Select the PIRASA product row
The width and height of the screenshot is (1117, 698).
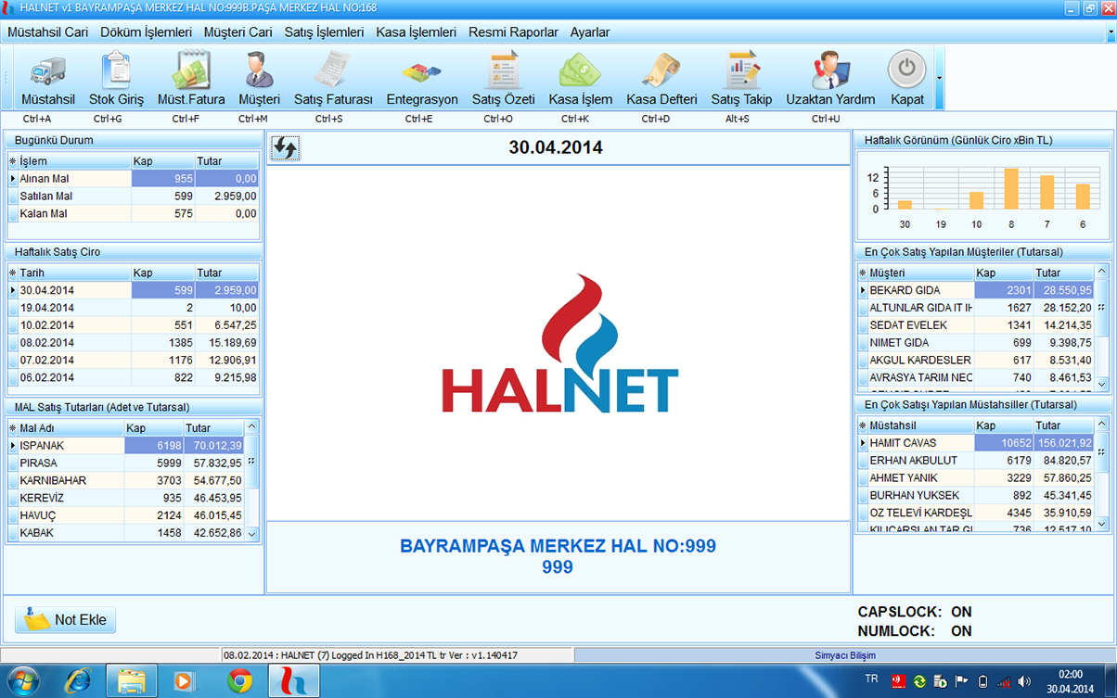[x=126, y=463]
